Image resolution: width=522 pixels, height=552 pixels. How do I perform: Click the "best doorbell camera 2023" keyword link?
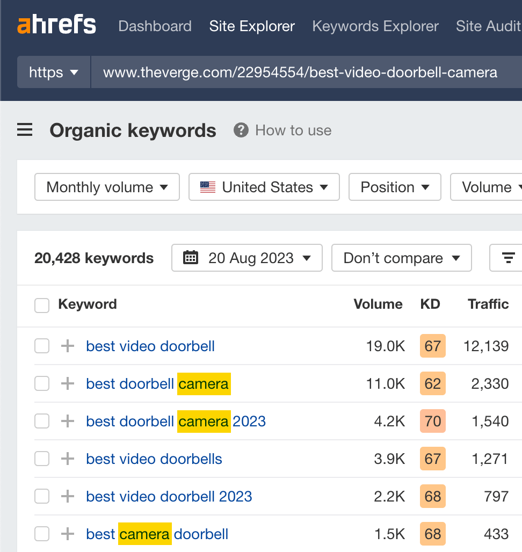coord(175,421)
